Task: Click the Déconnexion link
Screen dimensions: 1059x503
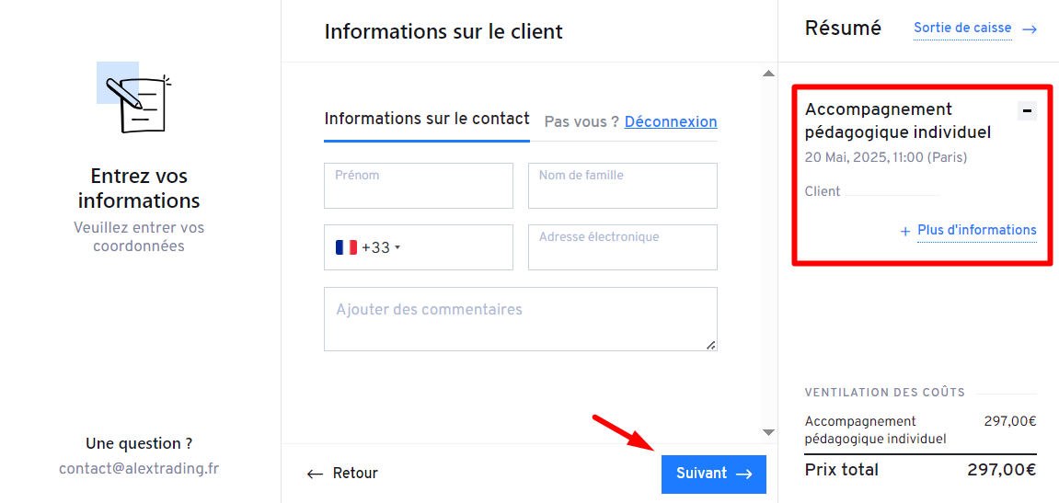Action: click(x=671, y=121)
